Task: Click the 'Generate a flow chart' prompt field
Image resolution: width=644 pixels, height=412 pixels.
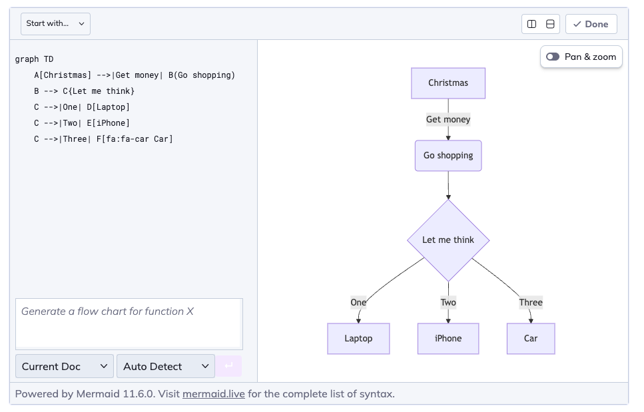Action: click(x=129, y=323)
